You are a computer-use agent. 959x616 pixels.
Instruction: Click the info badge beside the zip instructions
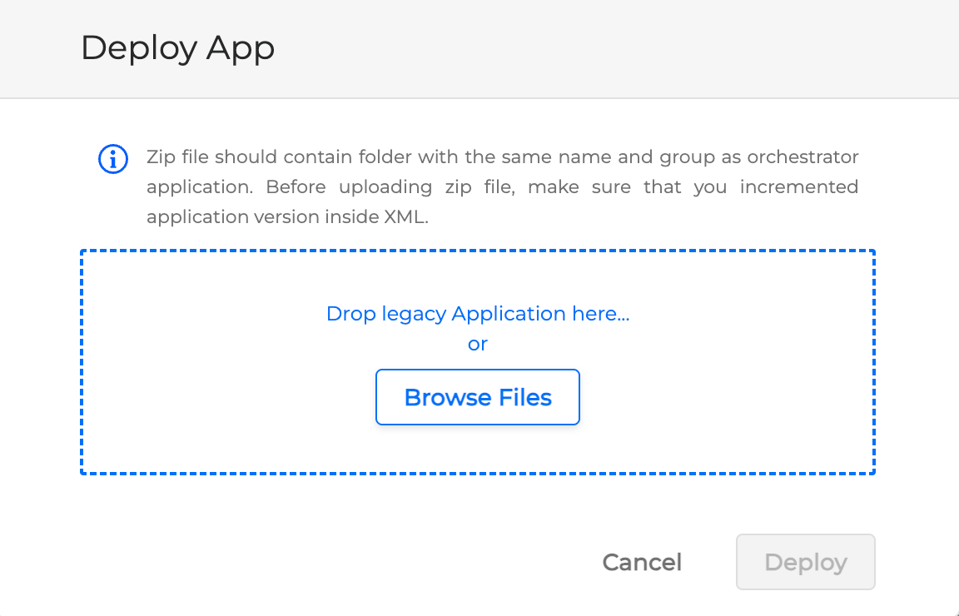click(x=113, y=159)
